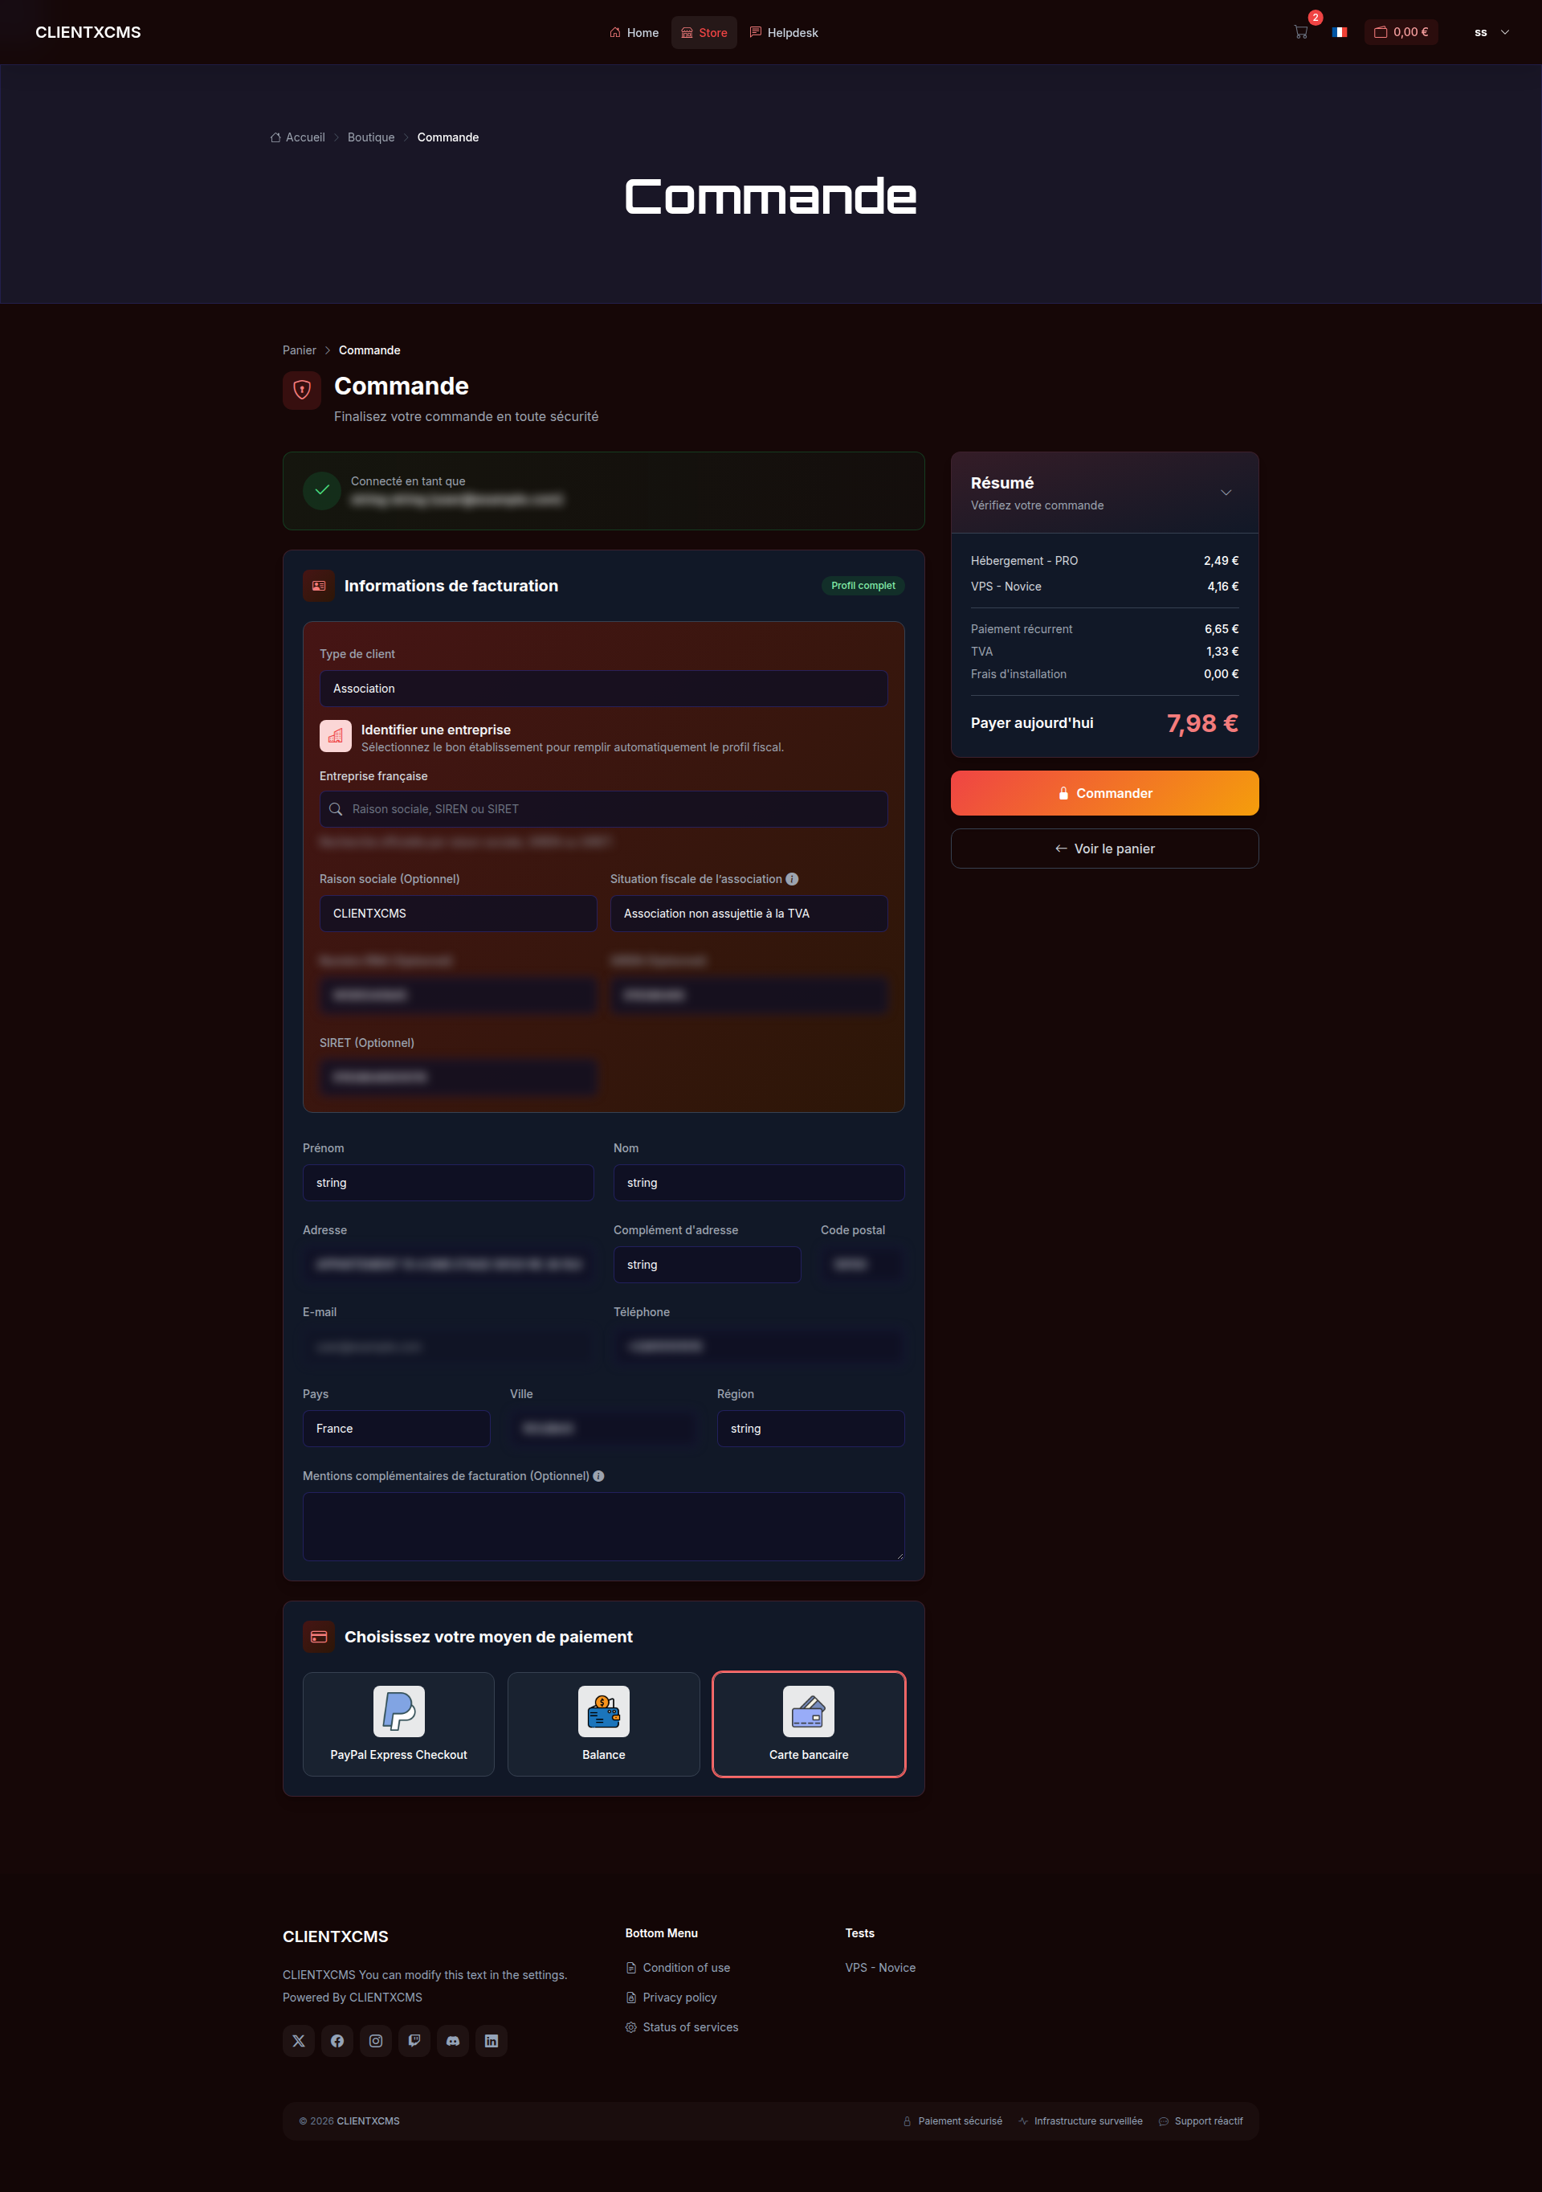Open the Instagram social icon
Screen dimensions: 1542x2192
376,2040
